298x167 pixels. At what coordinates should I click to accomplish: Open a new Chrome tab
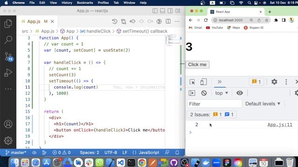pyautogui.click(x=270, y=12)
